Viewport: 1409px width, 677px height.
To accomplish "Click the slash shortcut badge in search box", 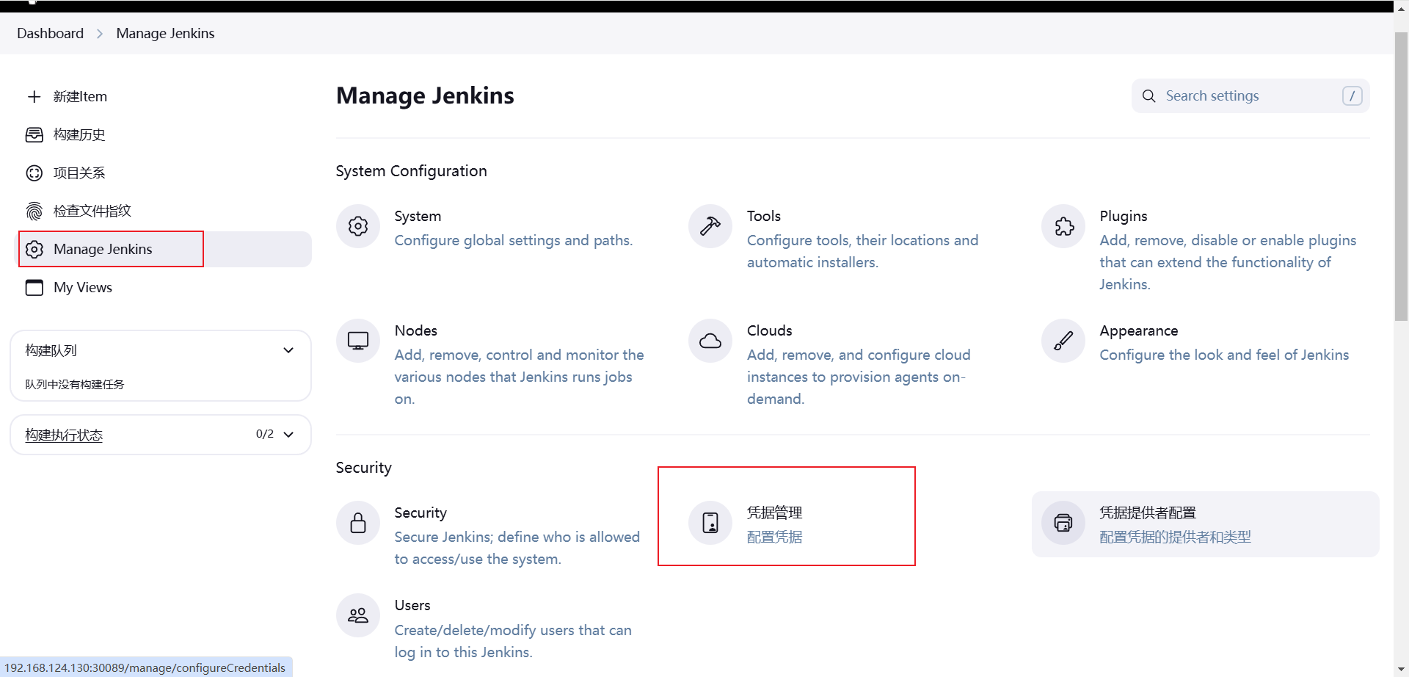I will click(1352, 96).
